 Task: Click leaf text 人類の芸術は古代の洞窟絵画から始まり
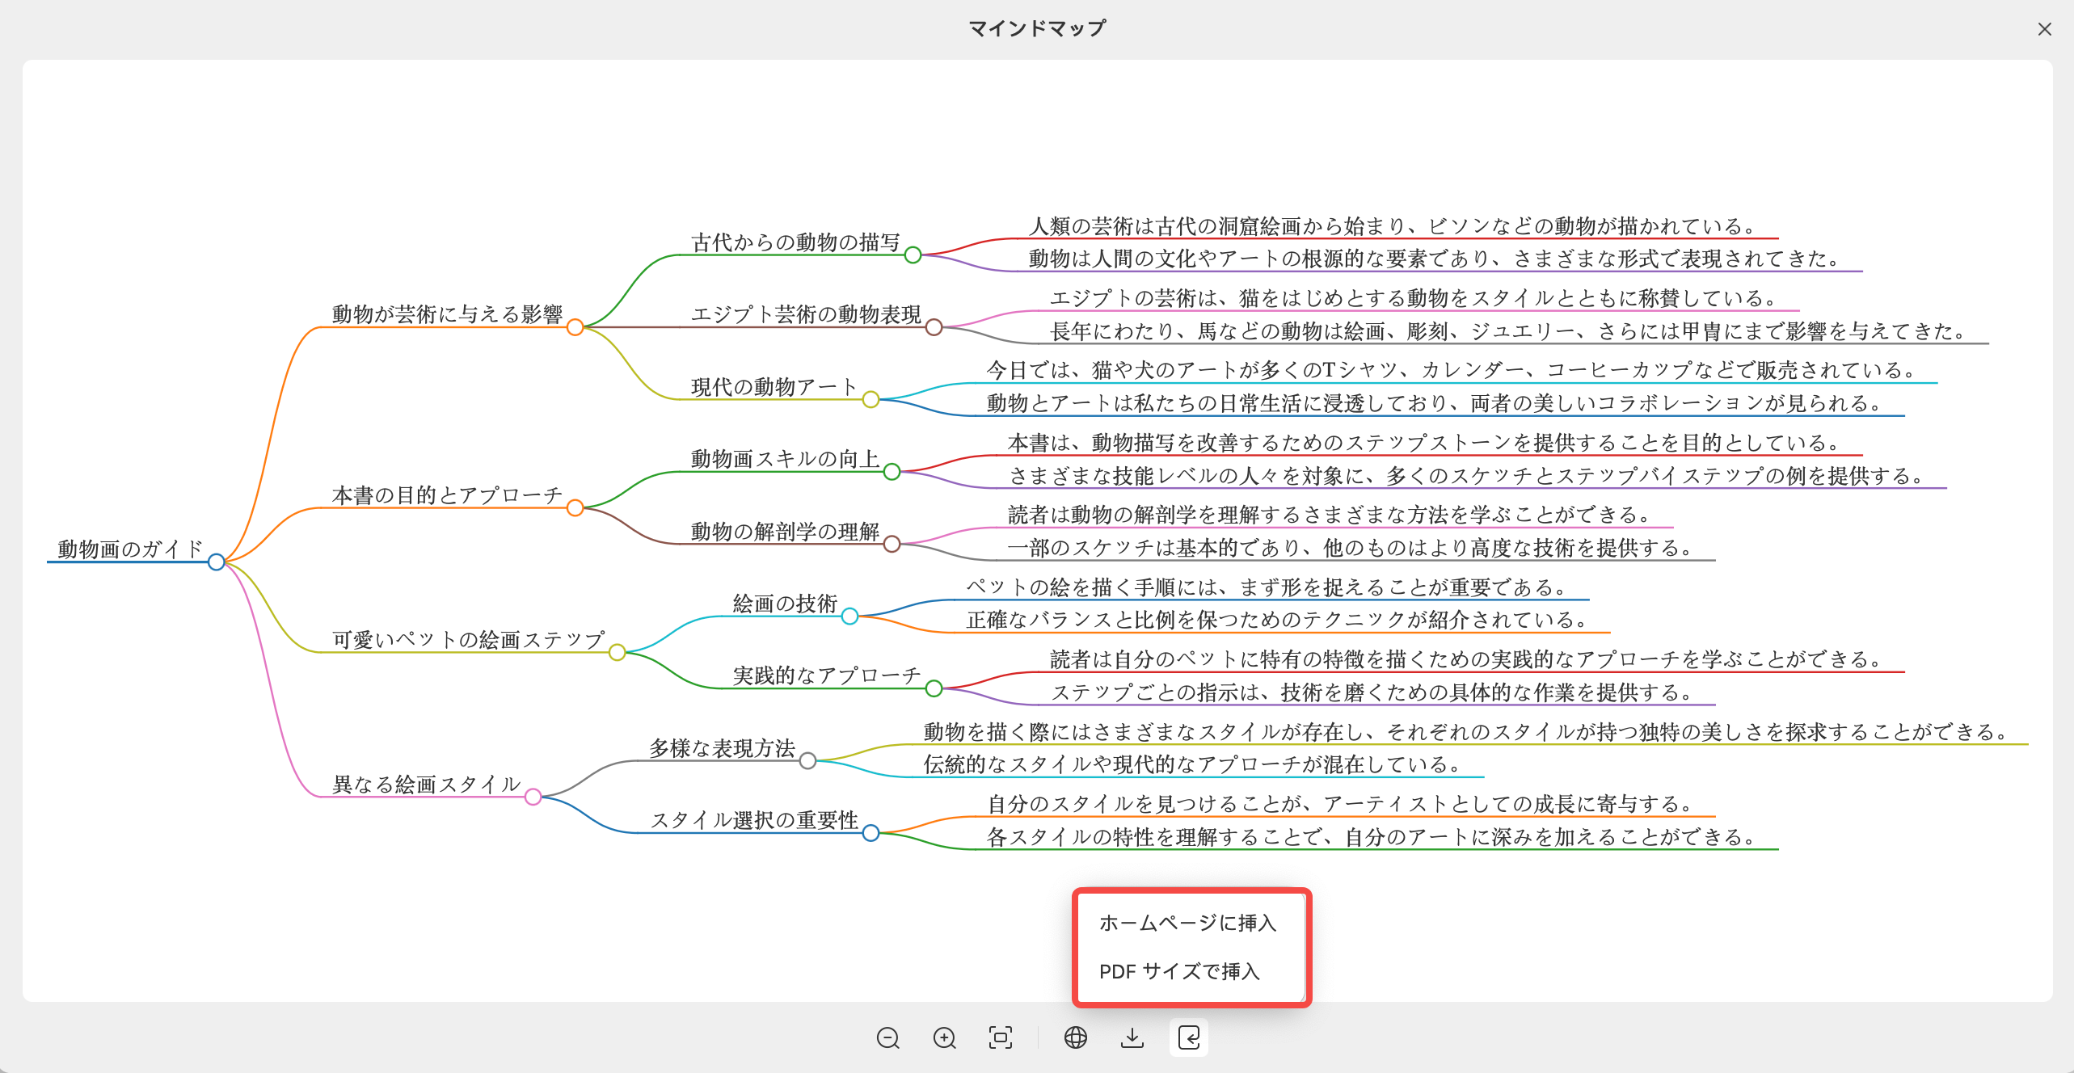point(1392,226)
